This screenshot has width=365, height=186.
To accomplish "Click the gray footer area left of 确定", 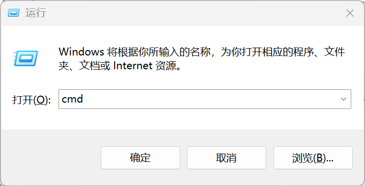I will (x=51, y=158).
